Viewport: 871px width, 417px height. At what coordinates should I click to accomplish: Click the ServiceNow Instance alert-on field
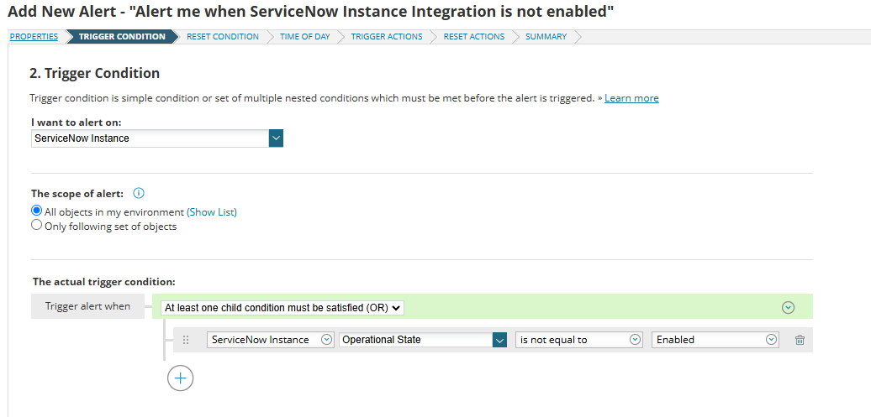[x=150, y=138]
